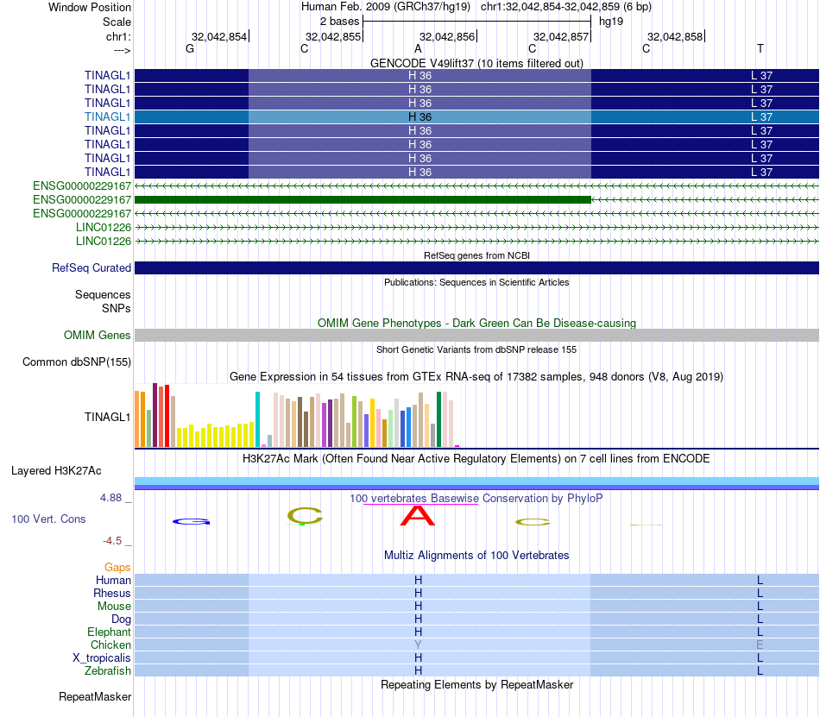Open Multiz Alignments of 100 Vertebrates title
The width and height of the screenshot is (820, 717).
click(x=476, y=556)
